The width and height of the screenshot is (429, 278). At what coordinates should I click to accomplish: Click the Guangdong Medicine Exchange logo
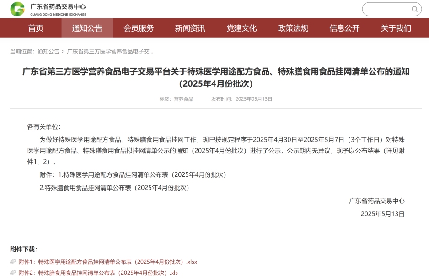[x=17, y=9]
